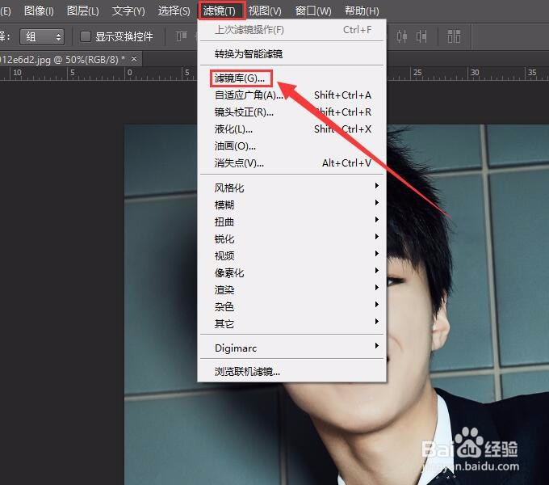The image size is (549, 485).
Task: Select 自适应广角(A)... filter
Action: [x=292, y=95]
